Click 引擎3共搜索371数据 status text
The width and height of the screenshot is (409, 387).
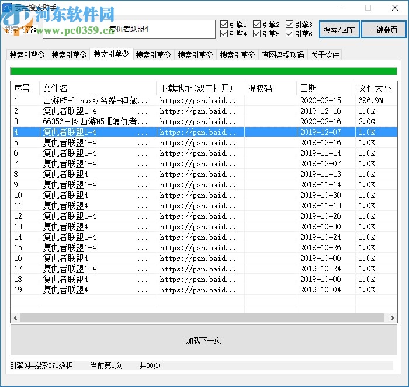41,365
